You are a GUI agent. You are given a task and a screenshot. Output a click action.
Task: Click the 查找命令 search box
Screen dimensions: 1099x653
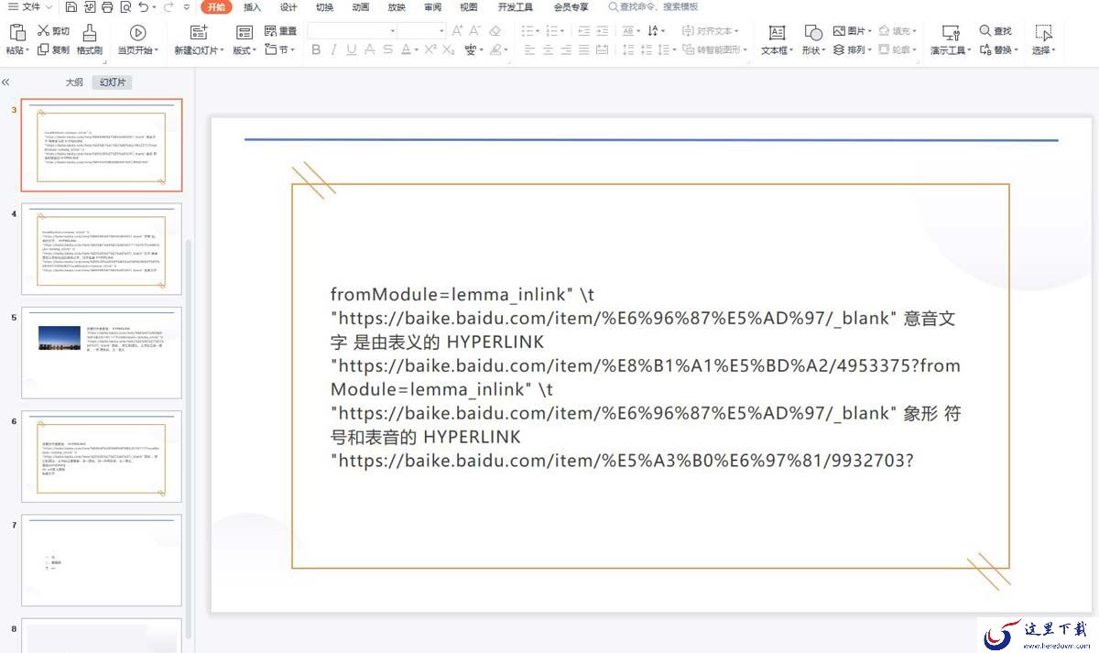coord(653,7)
